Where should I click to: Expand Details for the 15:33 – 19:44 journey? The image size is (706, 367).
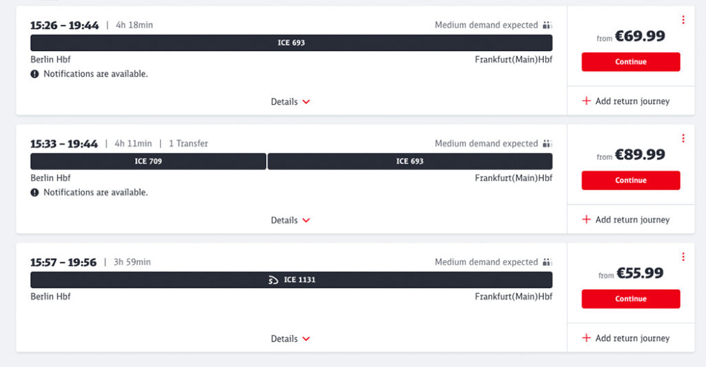point(290,220)
